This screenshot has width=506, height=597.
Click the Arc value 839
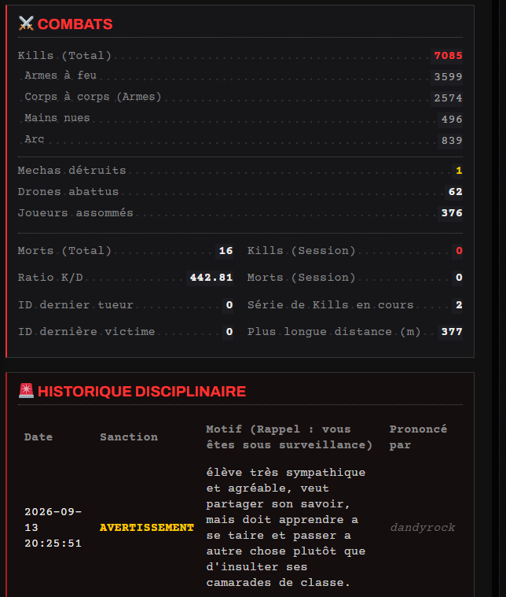click(452, 141)
